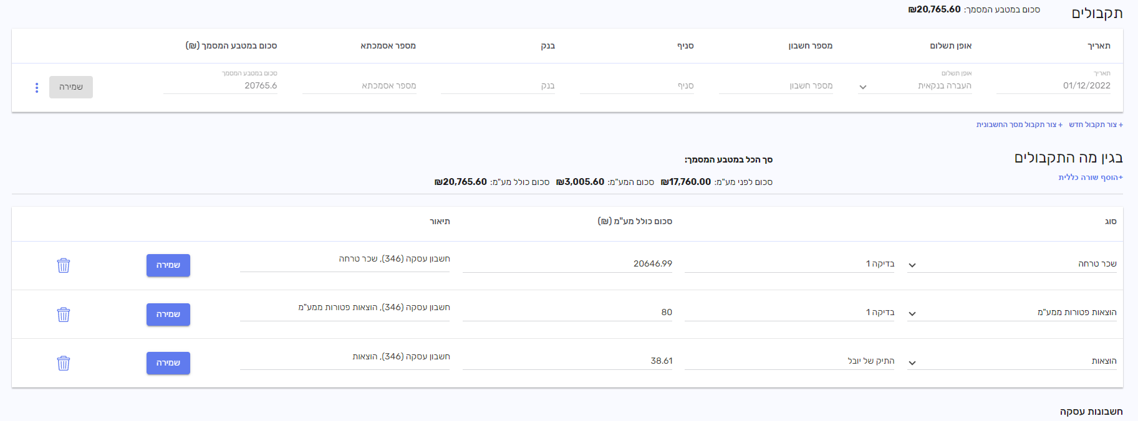Click צור תקבול מסך החשבונית link
The height and width of the screenshot is (421, 1138).
tap(1019, 125)
